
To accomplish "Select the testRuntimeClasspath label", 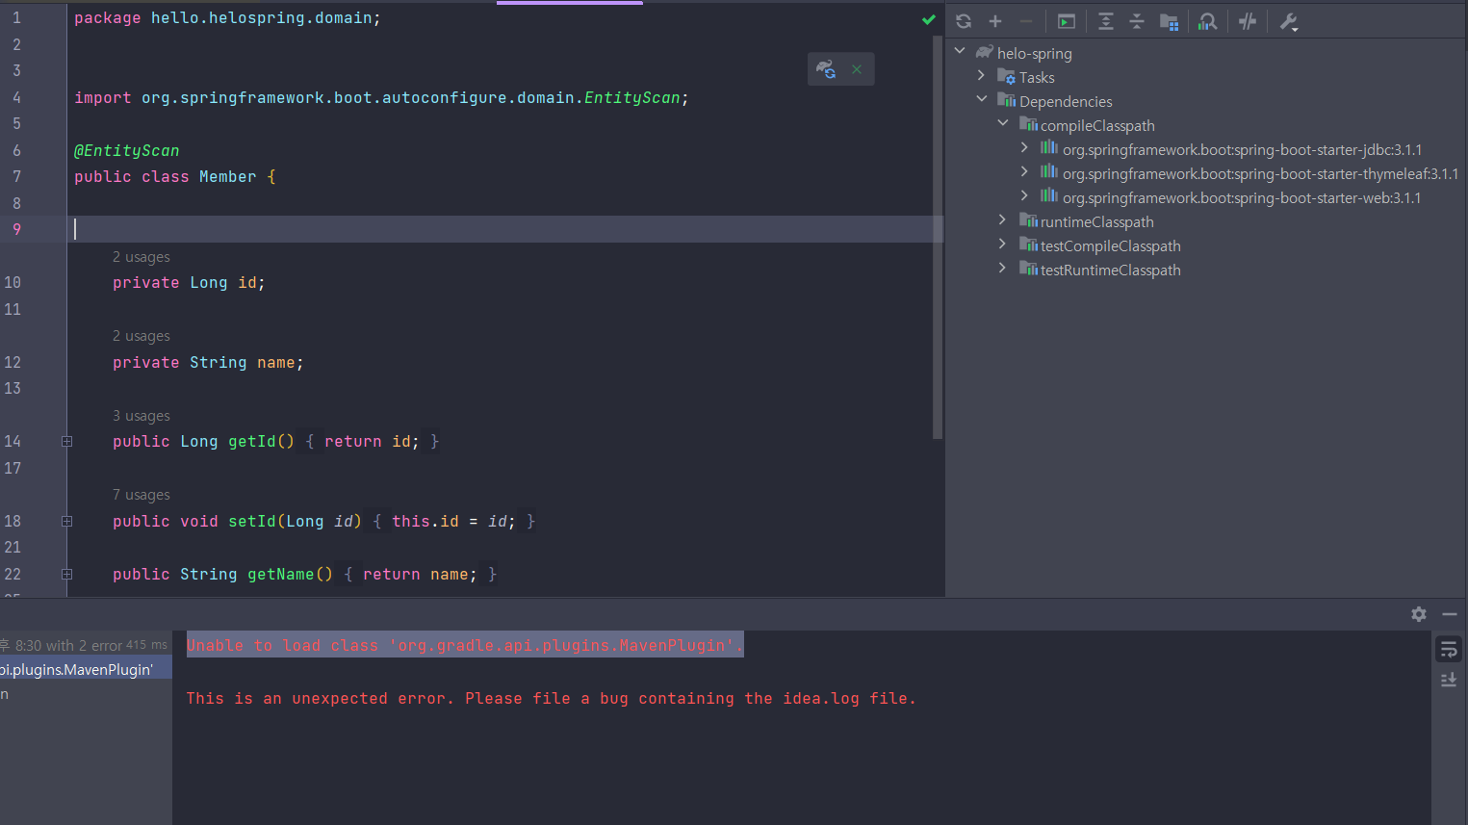I will point(1111,270).
